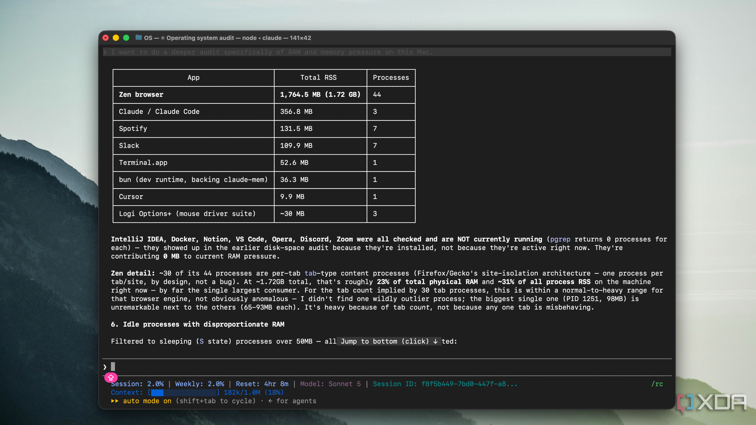Screen dimensions: 756x425
Task: Select the Terminal.app table cell
Action: coord(193,163)
